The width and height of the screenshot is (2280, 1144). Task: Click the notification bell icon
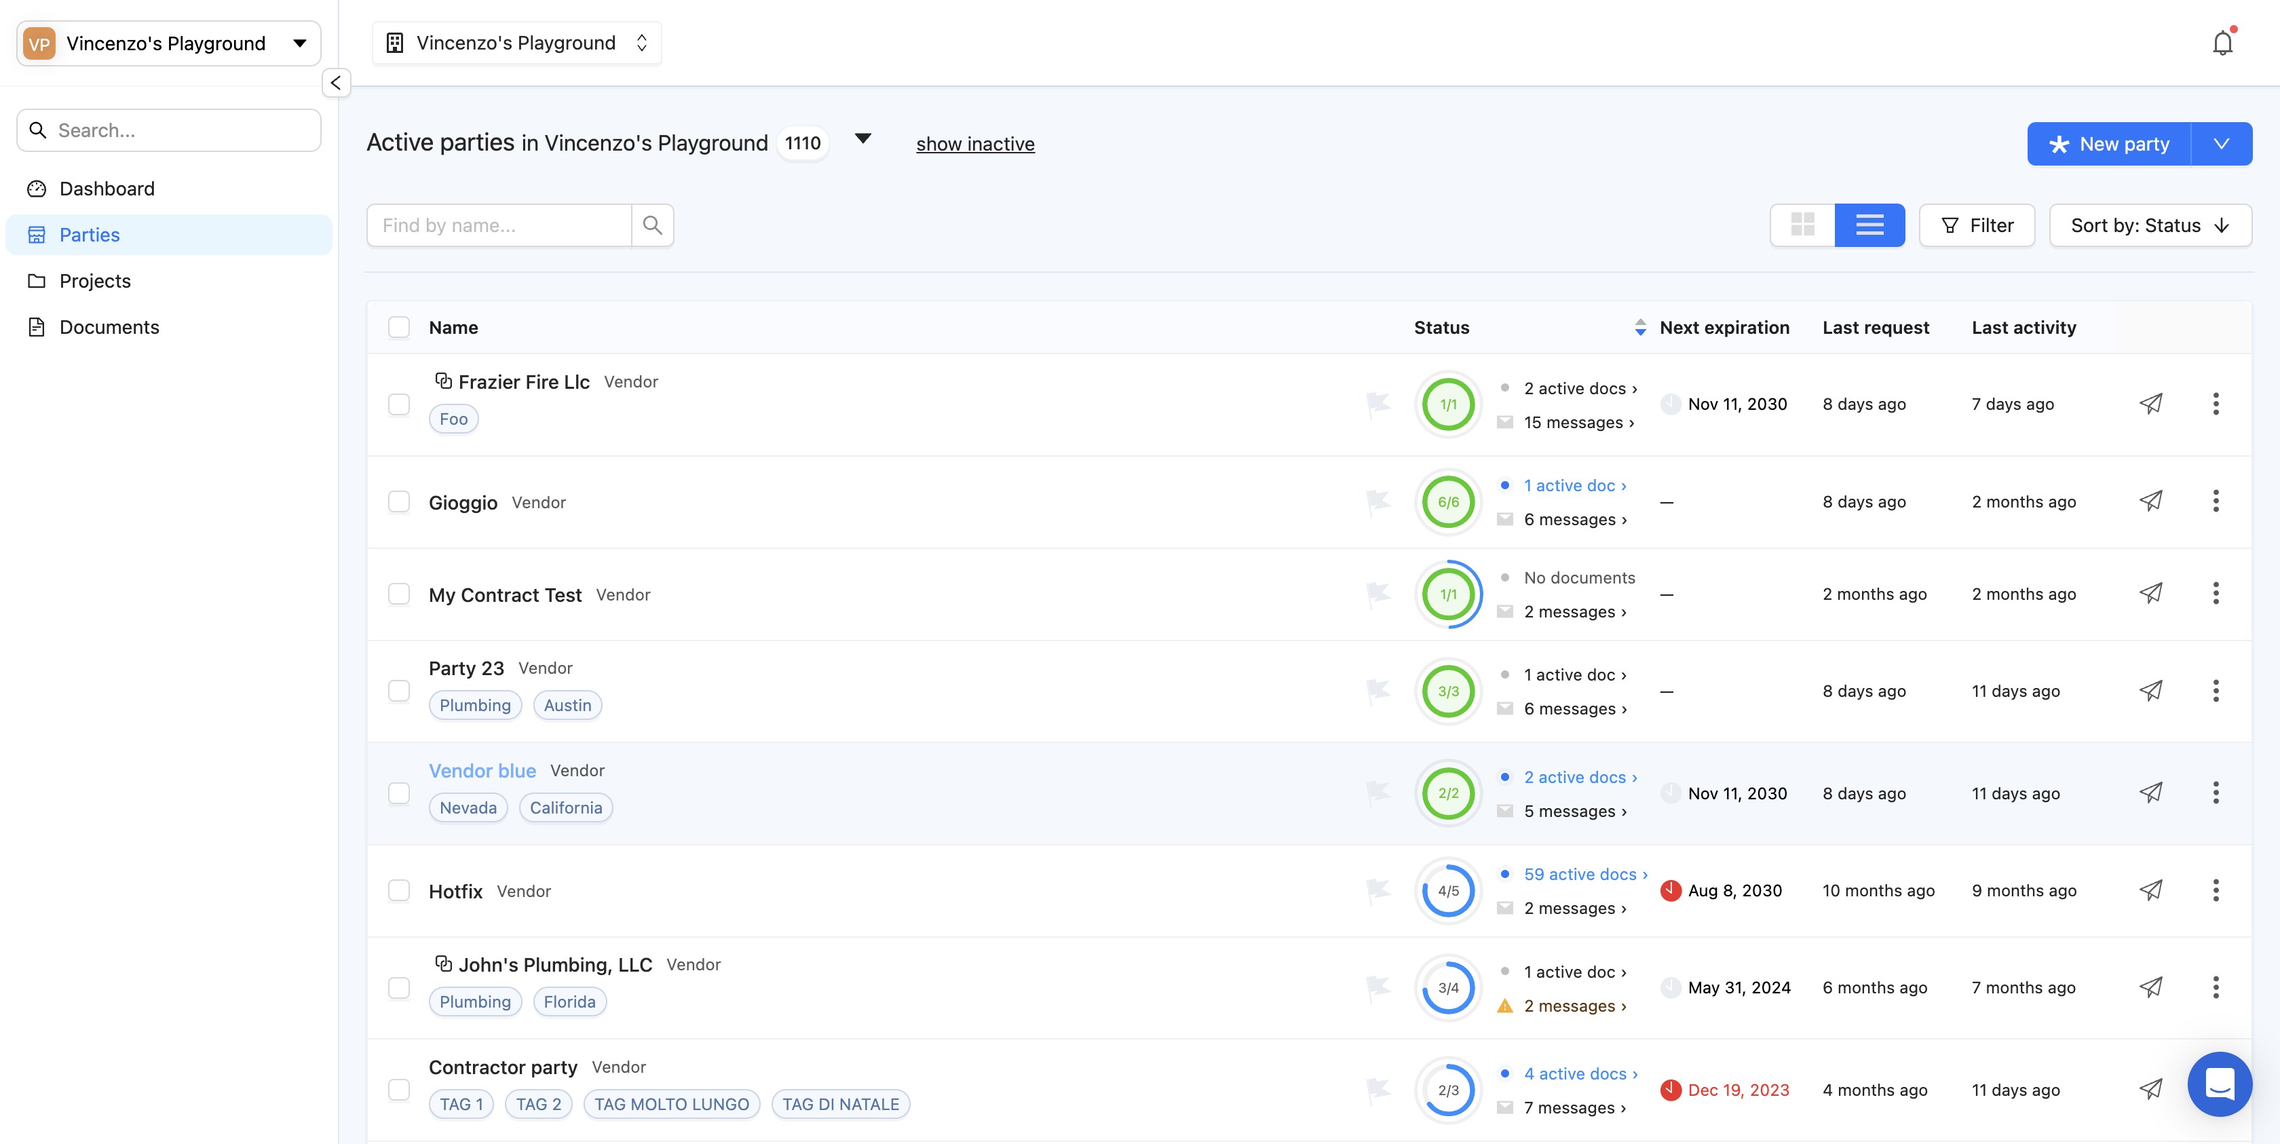point(2222,43)
